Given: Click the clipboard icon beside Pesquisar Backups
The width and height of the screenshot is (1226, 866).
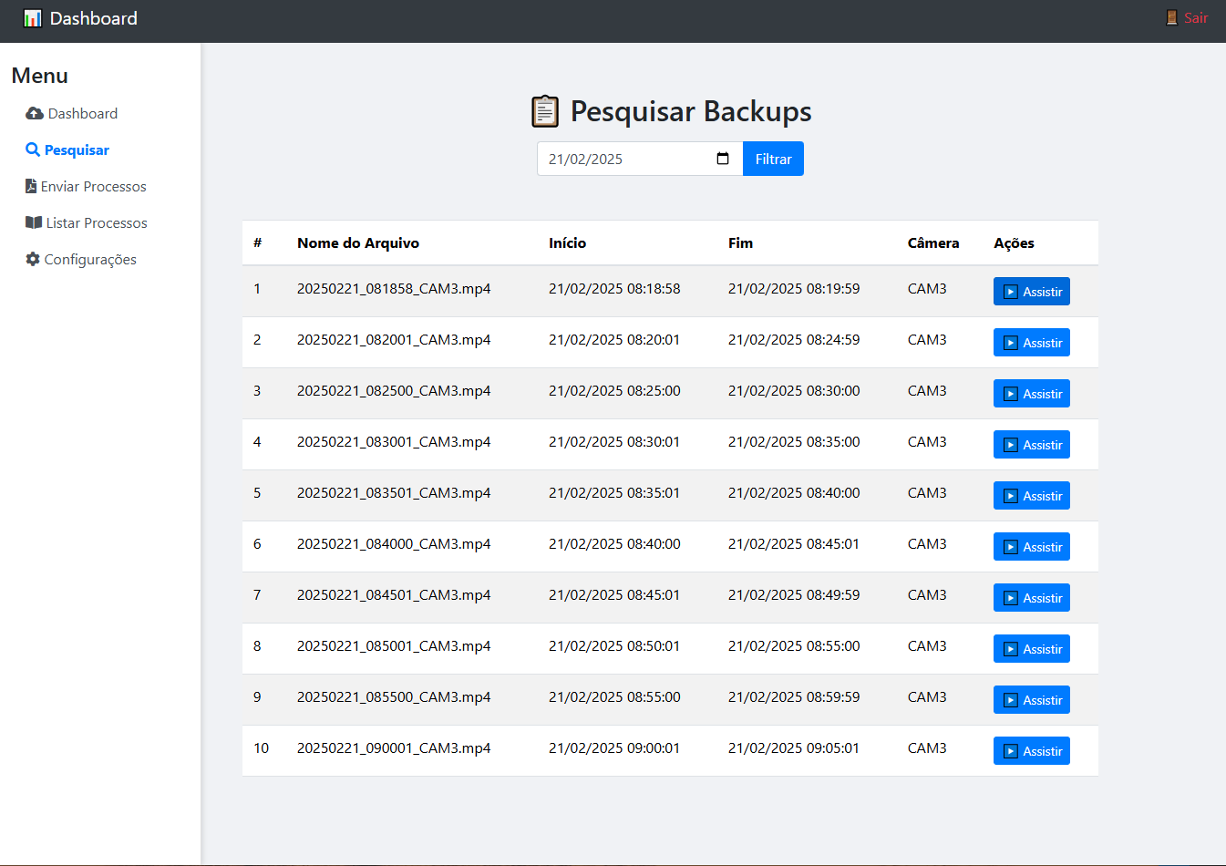Looking at the screenshot, I should [x=545, y=111].
